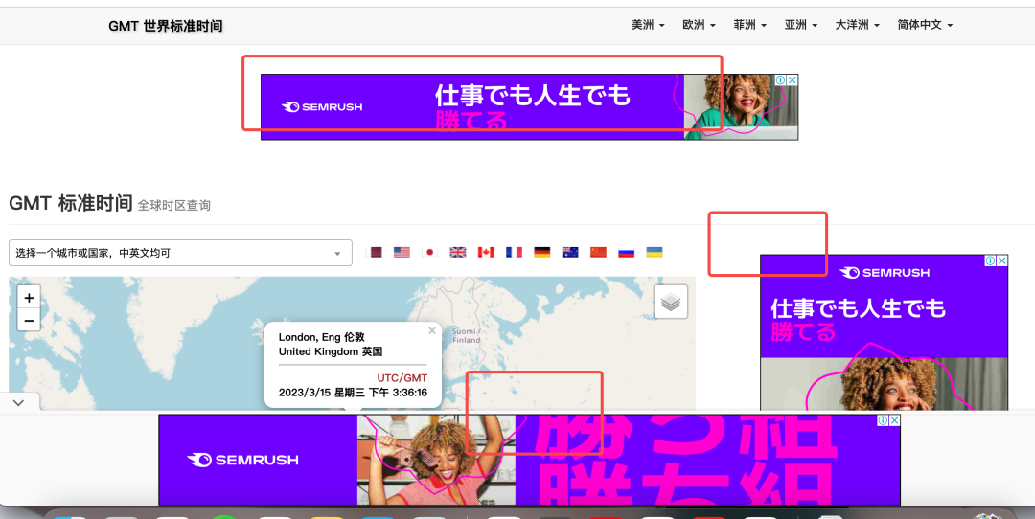This screenshot has height=519, width=1035.
Task: Select the Russia flag icon
Action: 627,252
